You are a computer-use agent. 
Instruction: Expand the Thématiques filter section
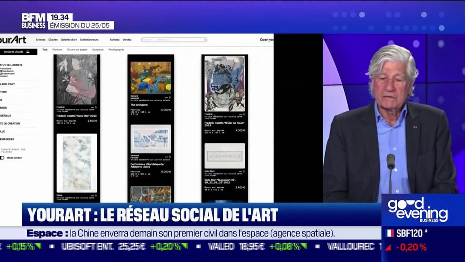click(7, 139)
